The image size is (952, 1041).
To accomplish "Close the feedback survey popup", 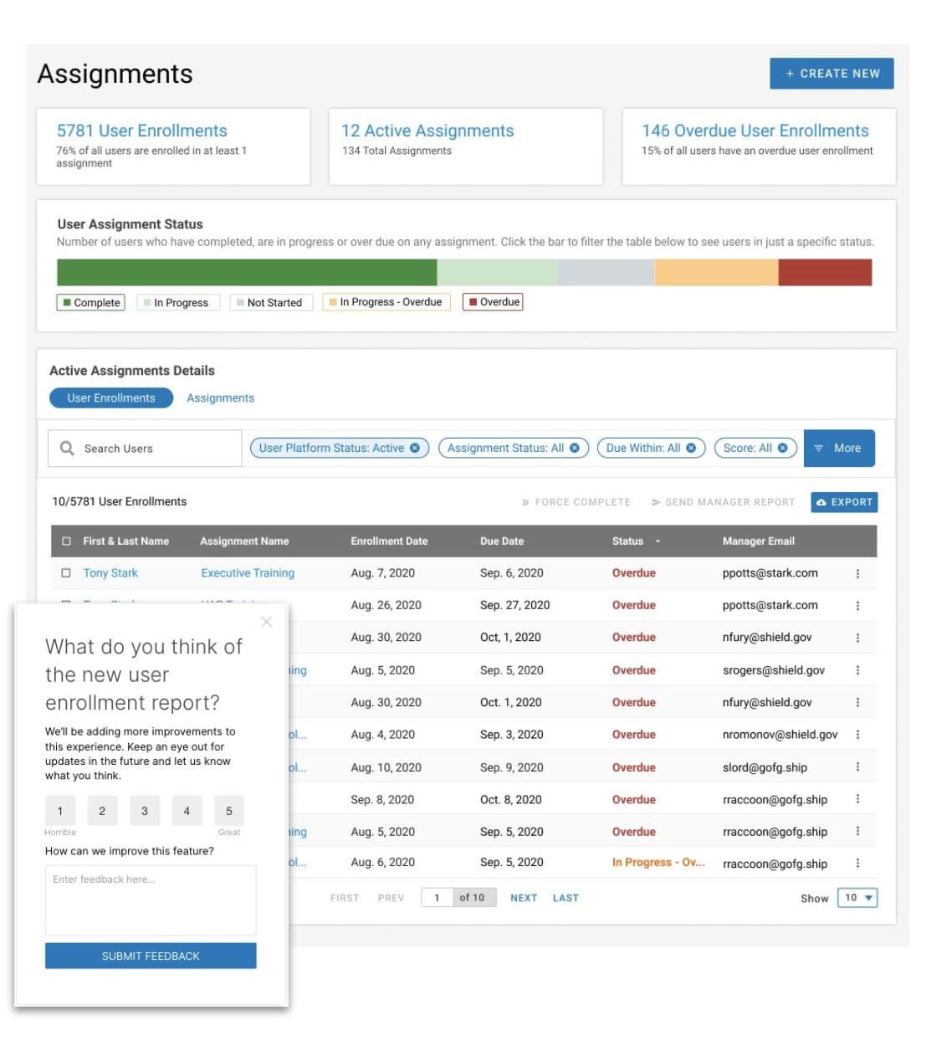I will [266, 622].
